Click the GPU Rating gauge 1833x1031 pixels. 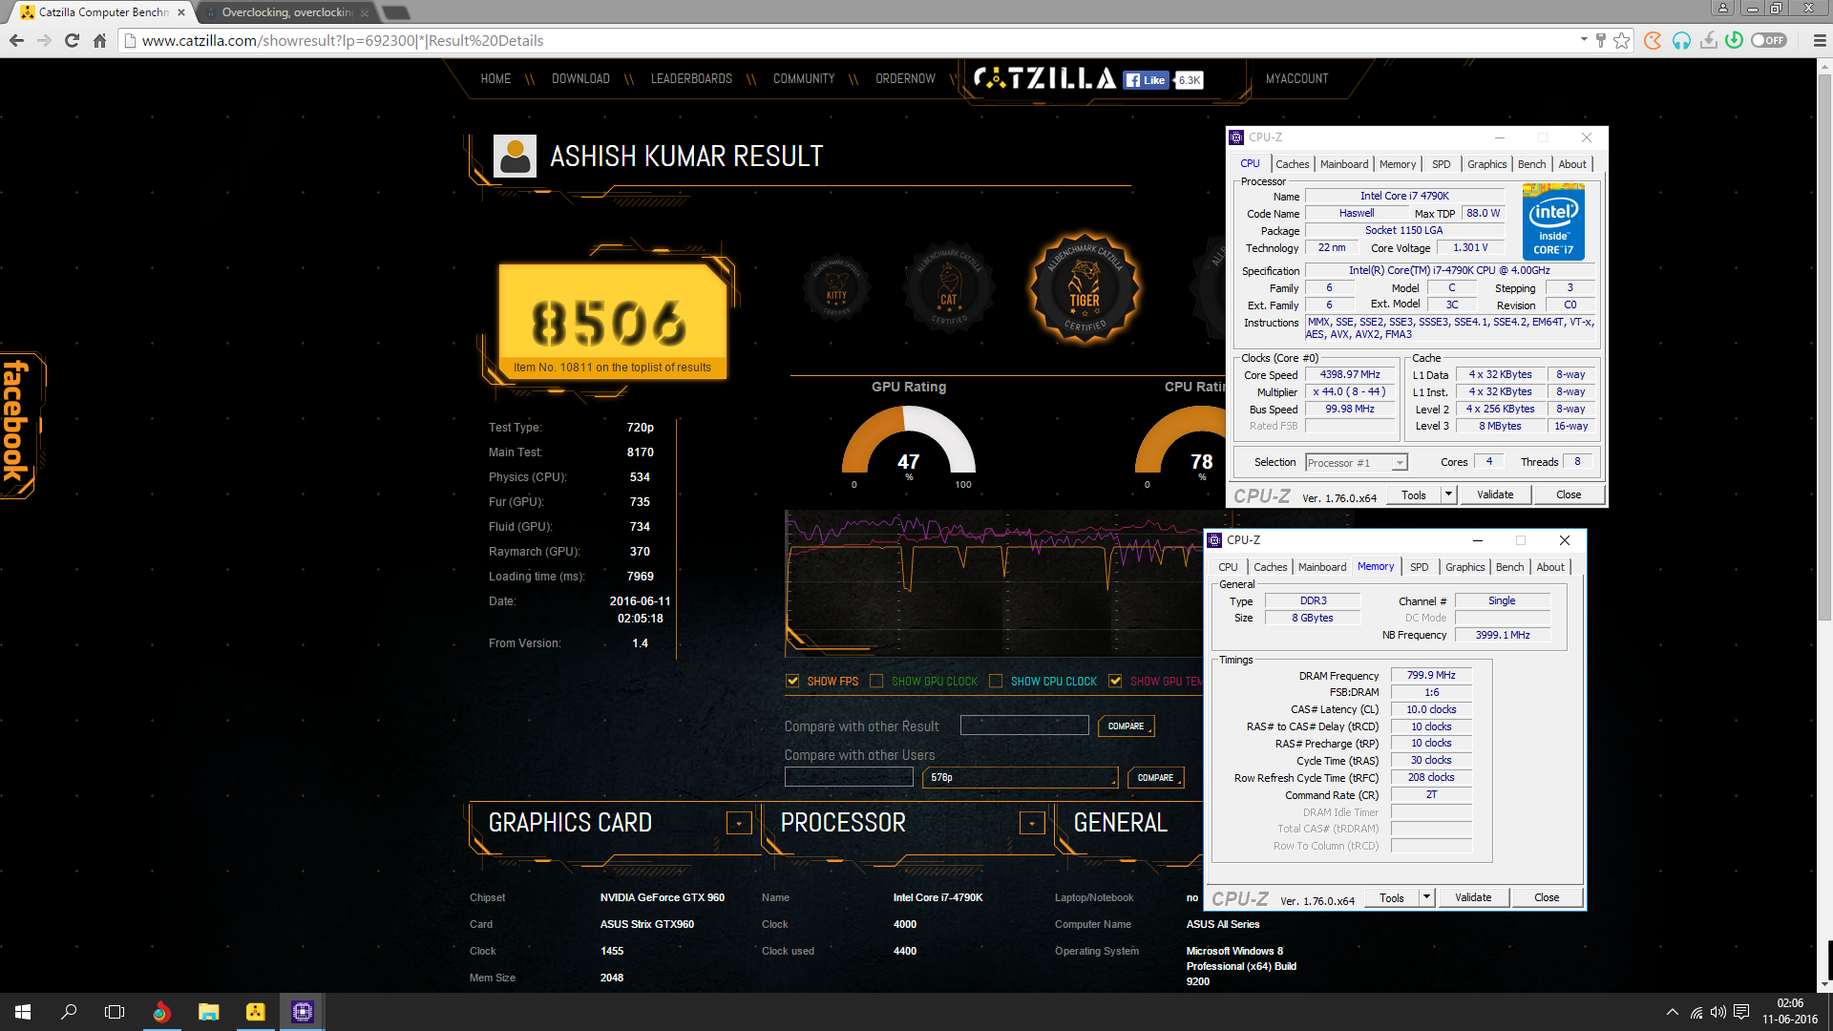pyautogui.click(x=908, y=442)
